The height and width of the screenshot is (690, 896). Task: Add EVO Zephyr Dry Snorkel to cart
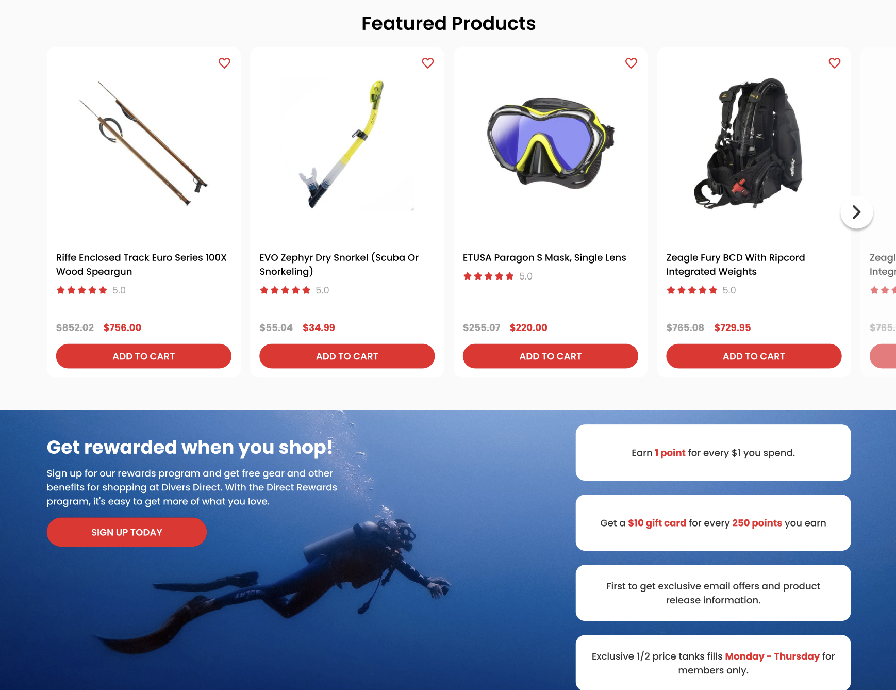pyautogui.click(x=347, y=356)
